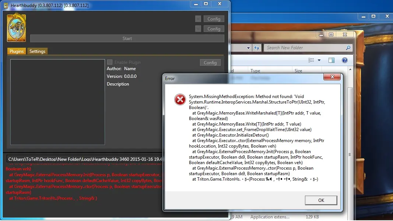
Task: Open the view options dropdown arrow
Action: (x=319, y=60)
